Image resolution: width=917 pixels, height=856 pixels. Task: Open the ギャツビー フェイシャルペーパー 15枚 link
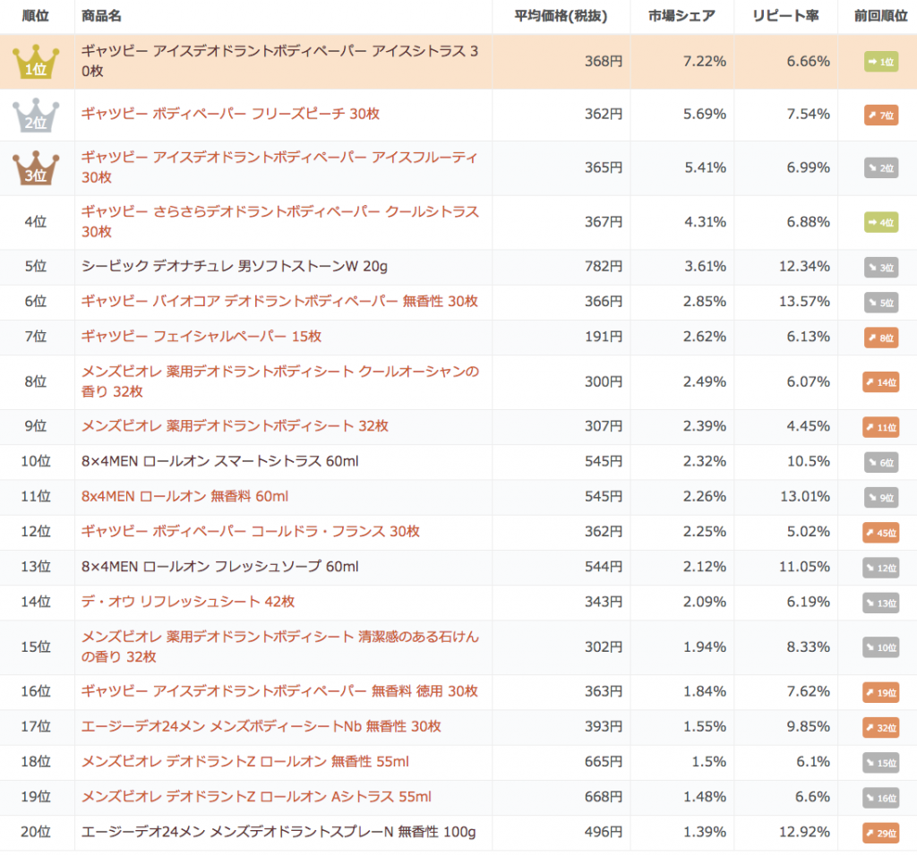(201, 336)
